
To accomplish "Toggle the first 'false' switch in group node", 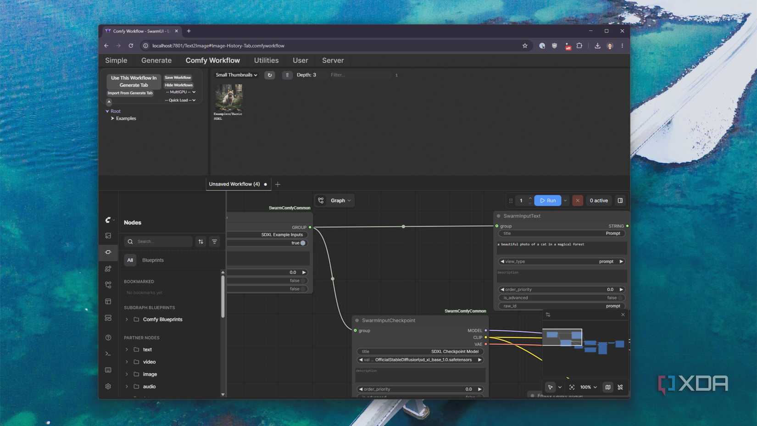I will point(303,281).
